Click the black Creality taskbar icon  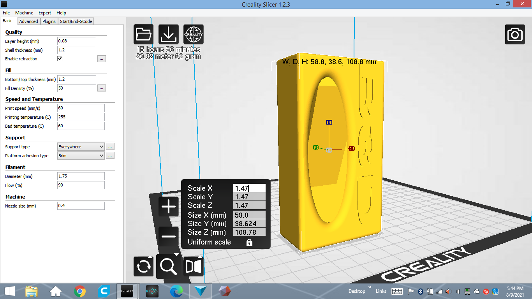(x=127, y=291)
